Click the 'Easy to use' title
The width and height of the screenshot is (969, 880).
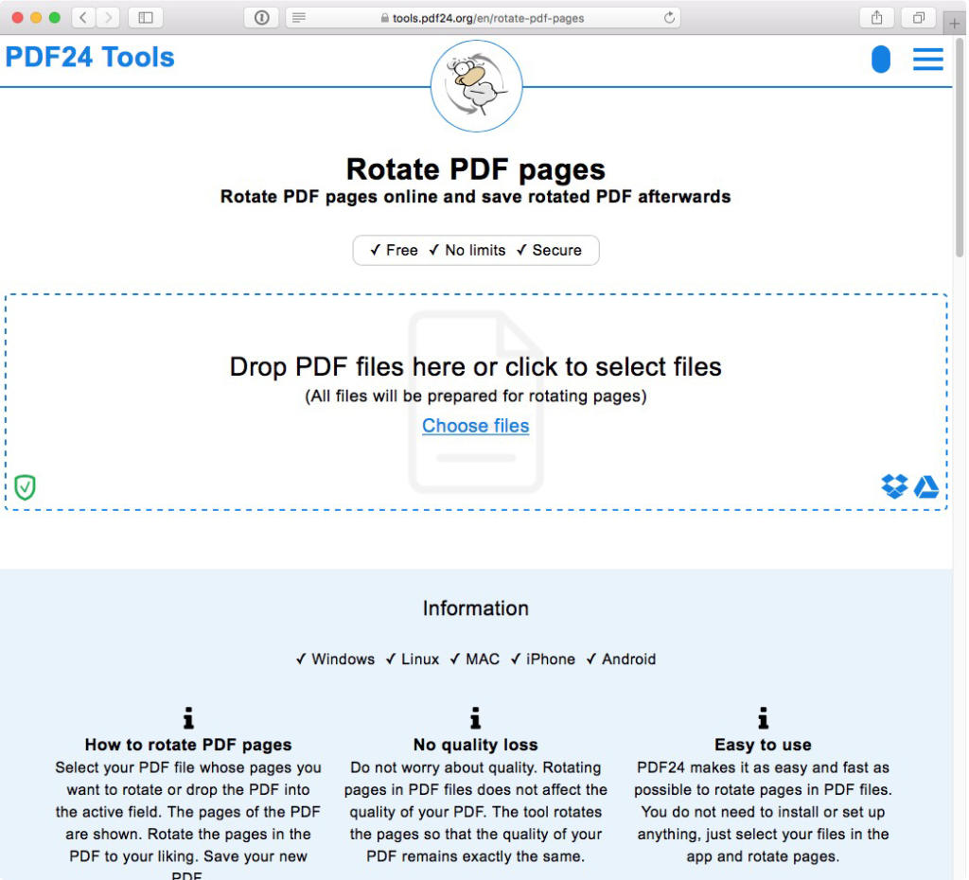pyautogui.click(x=764, y=745)
